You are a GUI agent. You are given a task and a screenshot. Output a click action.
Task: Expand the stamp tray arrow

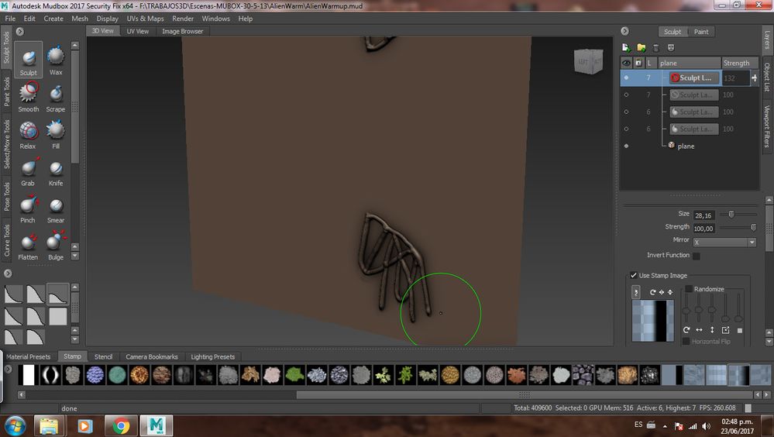(x=8, y=369)
